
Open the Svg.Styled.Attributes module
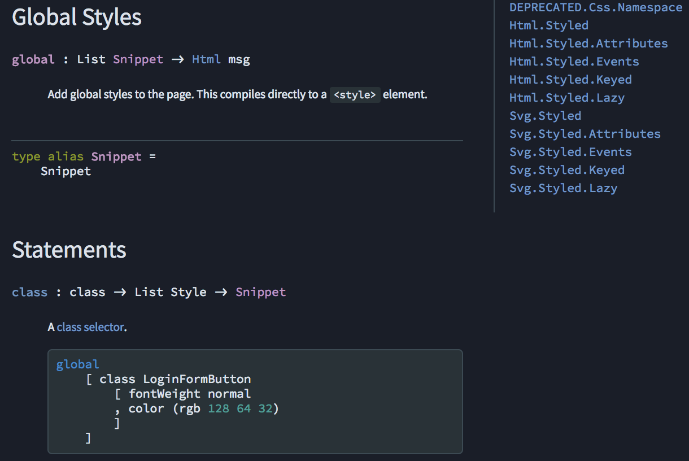pyautogui.click(x=585, y=134)
